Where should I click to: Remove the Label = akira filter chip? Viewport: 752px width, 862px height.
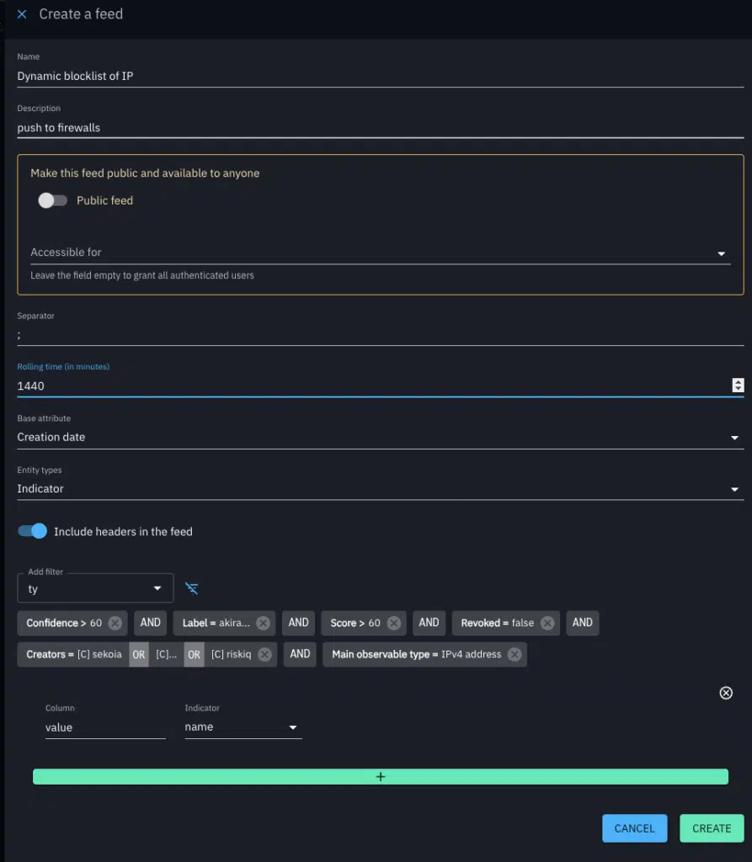click(x=263, y=623)
